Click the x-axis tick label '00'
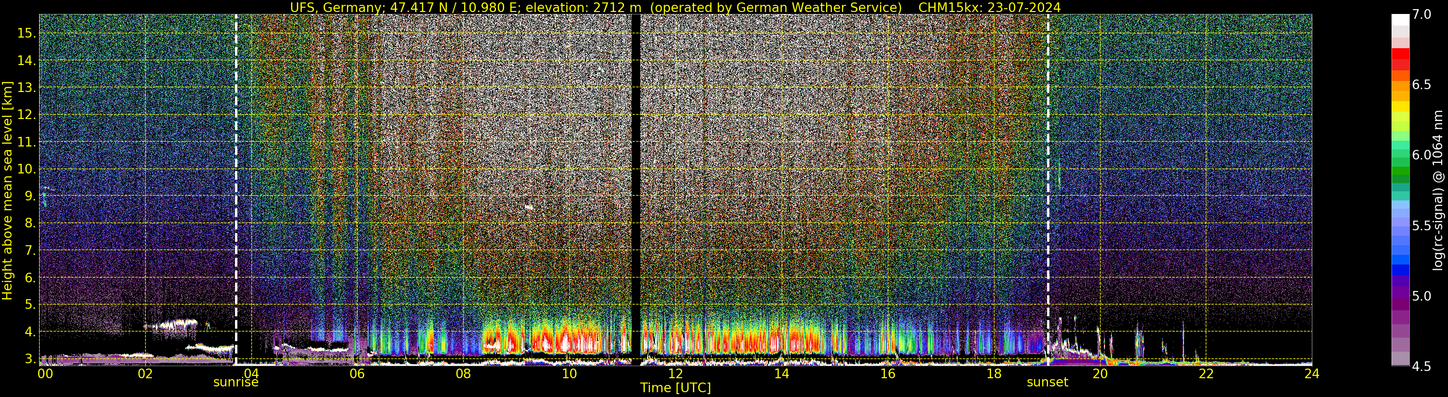Image resolution: width=1448 pixels, height=397 pixels. click(x=45, y=374)
